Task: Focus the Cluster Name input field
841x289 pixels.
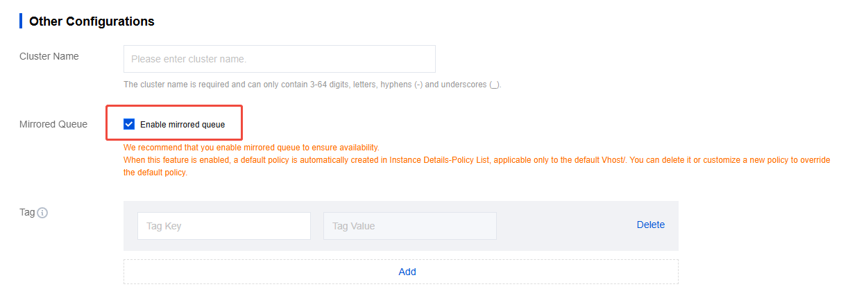Action: (279, 59)
